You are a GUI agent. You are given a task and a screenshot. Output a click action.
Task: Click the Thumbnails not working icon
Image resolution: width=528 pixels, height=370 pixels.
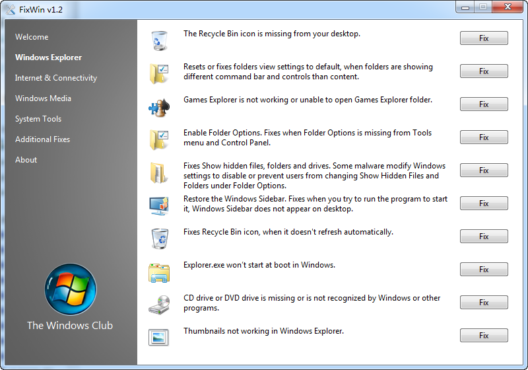(158, 338)
